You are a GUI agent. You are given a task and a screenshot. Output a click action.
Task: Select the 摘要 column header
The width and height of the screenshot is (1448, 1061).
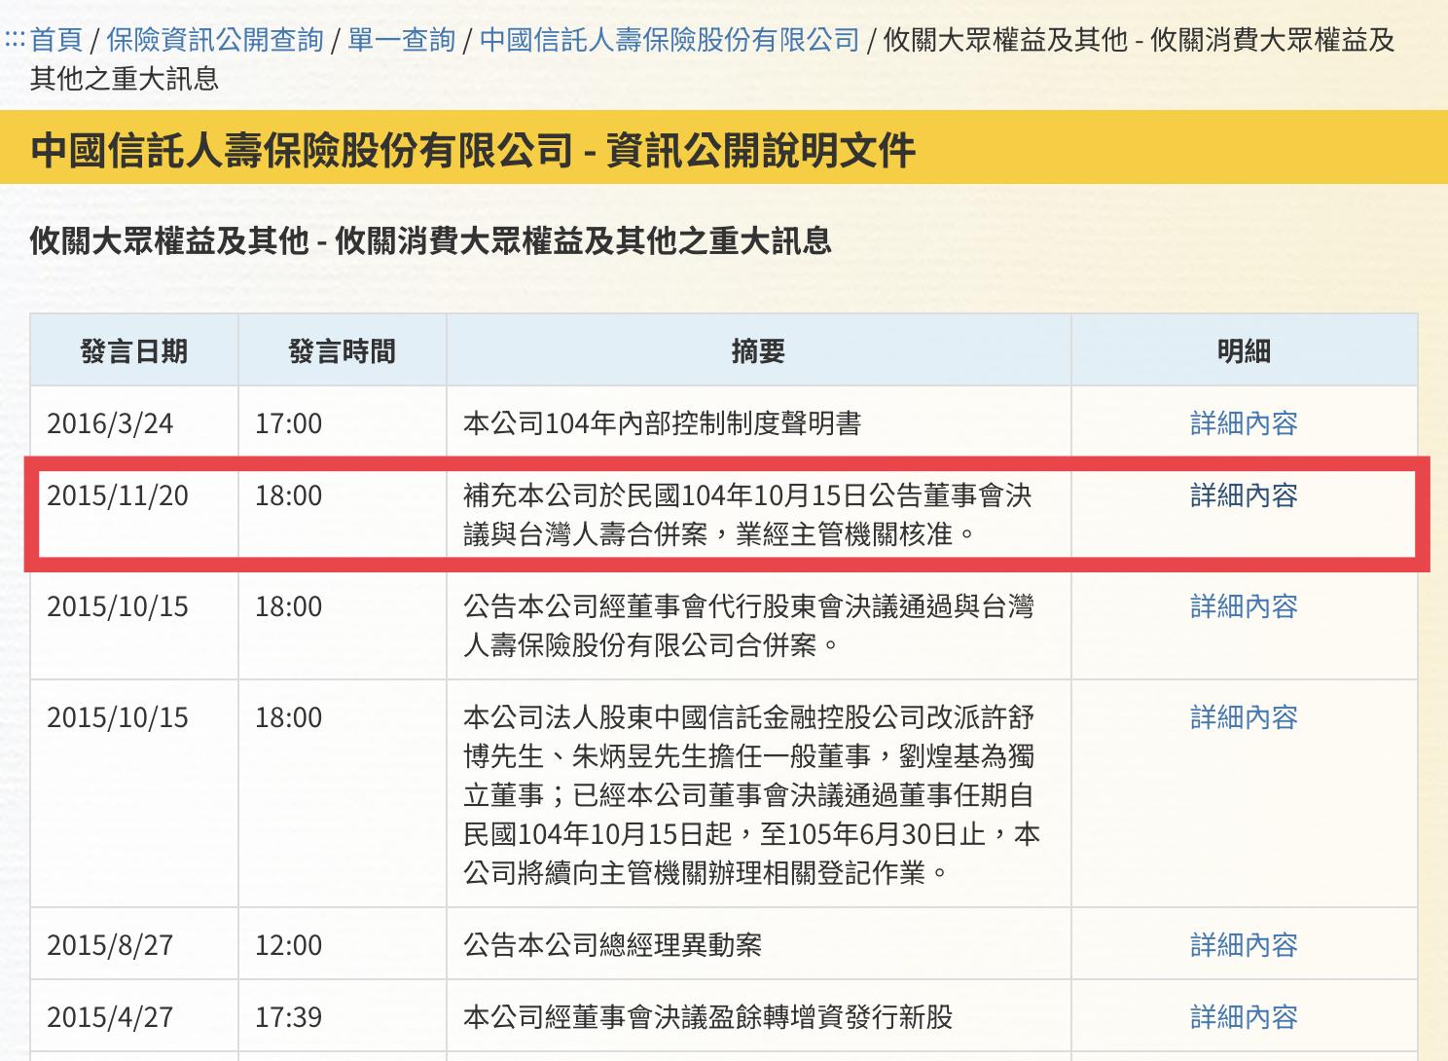[758, 351]
